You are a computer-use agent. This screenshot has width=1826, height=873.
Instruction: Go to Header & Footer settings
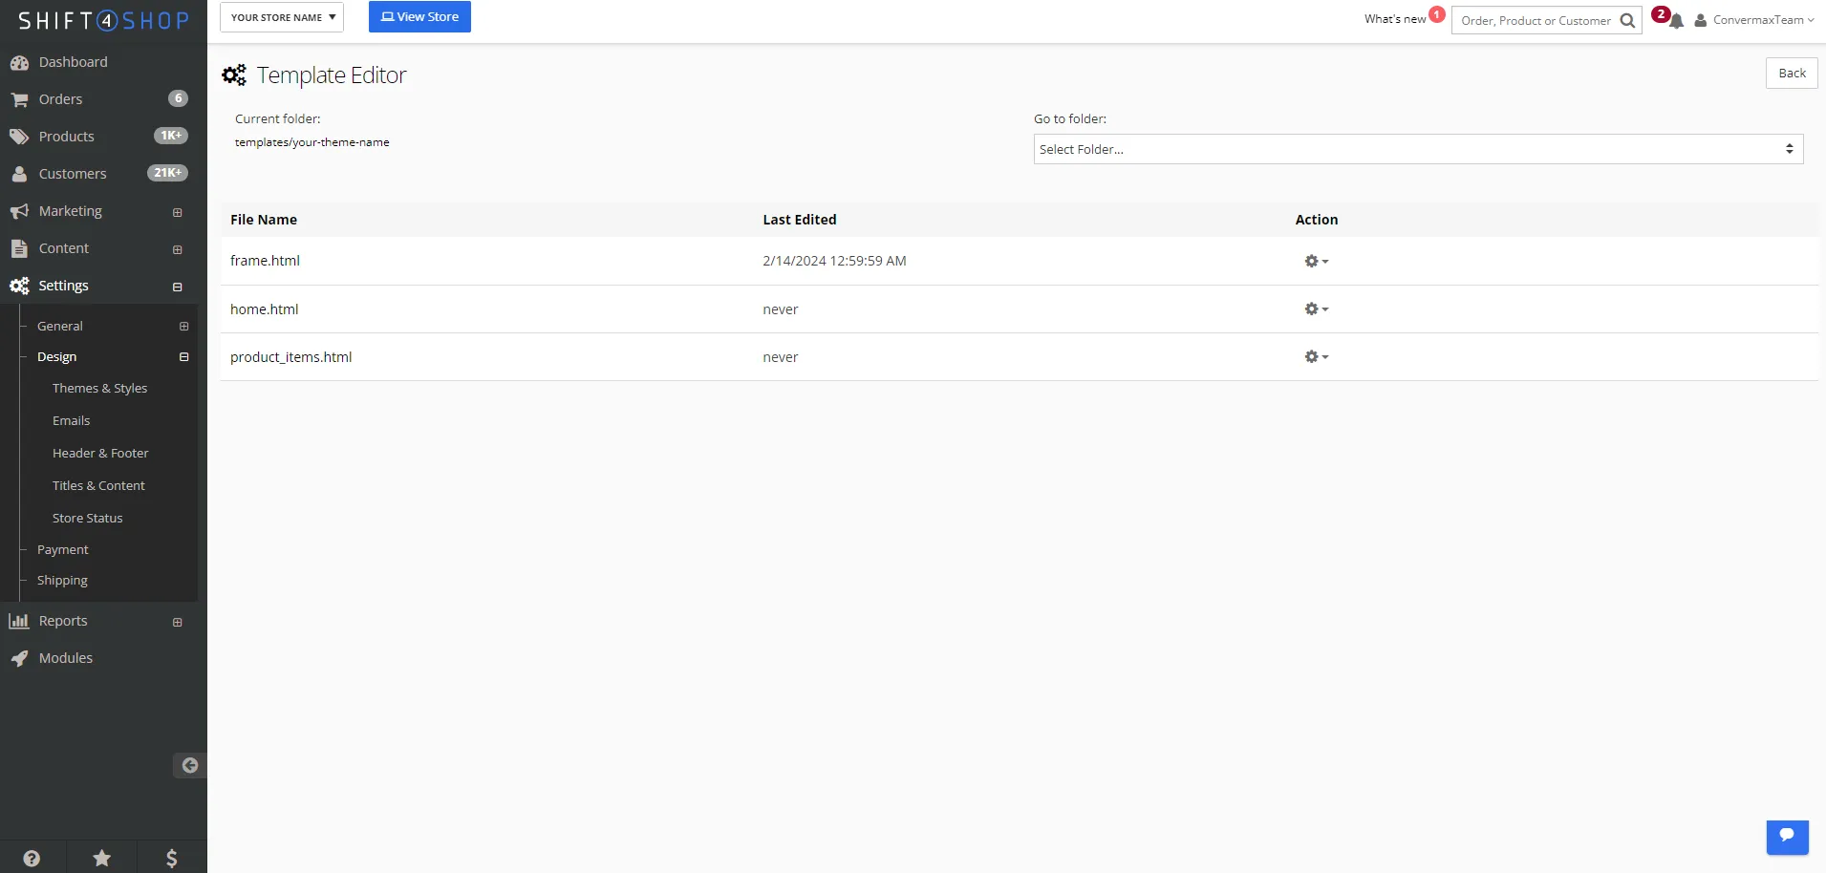click(100, 453)
